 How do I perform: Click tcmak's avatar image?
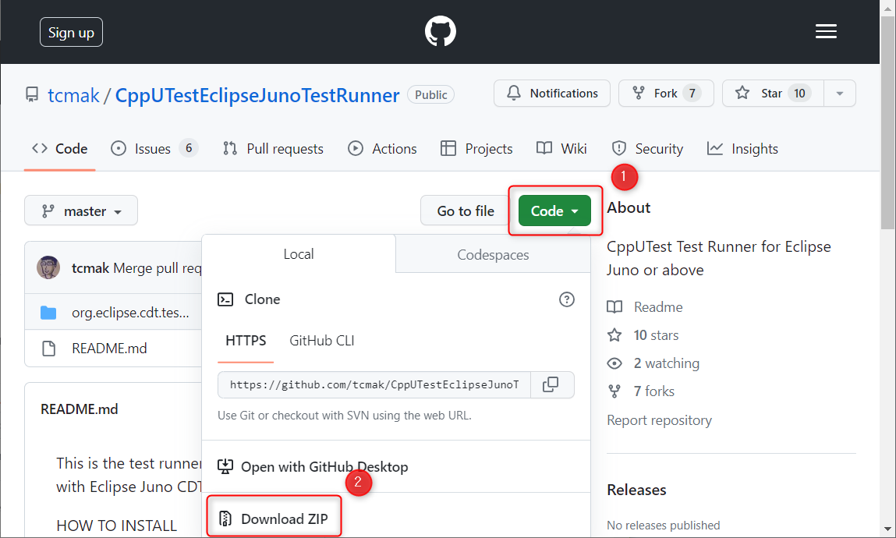click(x=48, y=267)
